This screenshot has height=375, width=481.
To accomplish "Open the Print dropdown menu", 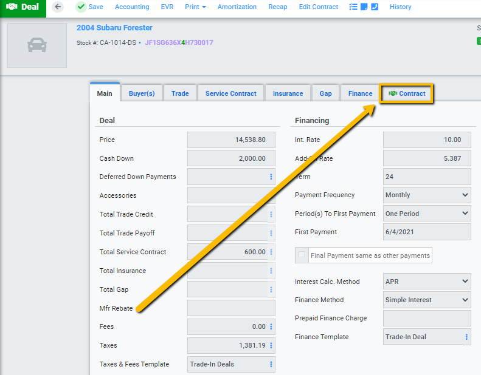I will pyautogui.click(x=195, y=7).
